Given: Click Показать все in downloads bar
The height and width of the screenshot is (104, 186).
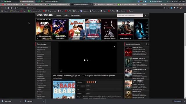Looking at the screenshot, I should point(177,101).
